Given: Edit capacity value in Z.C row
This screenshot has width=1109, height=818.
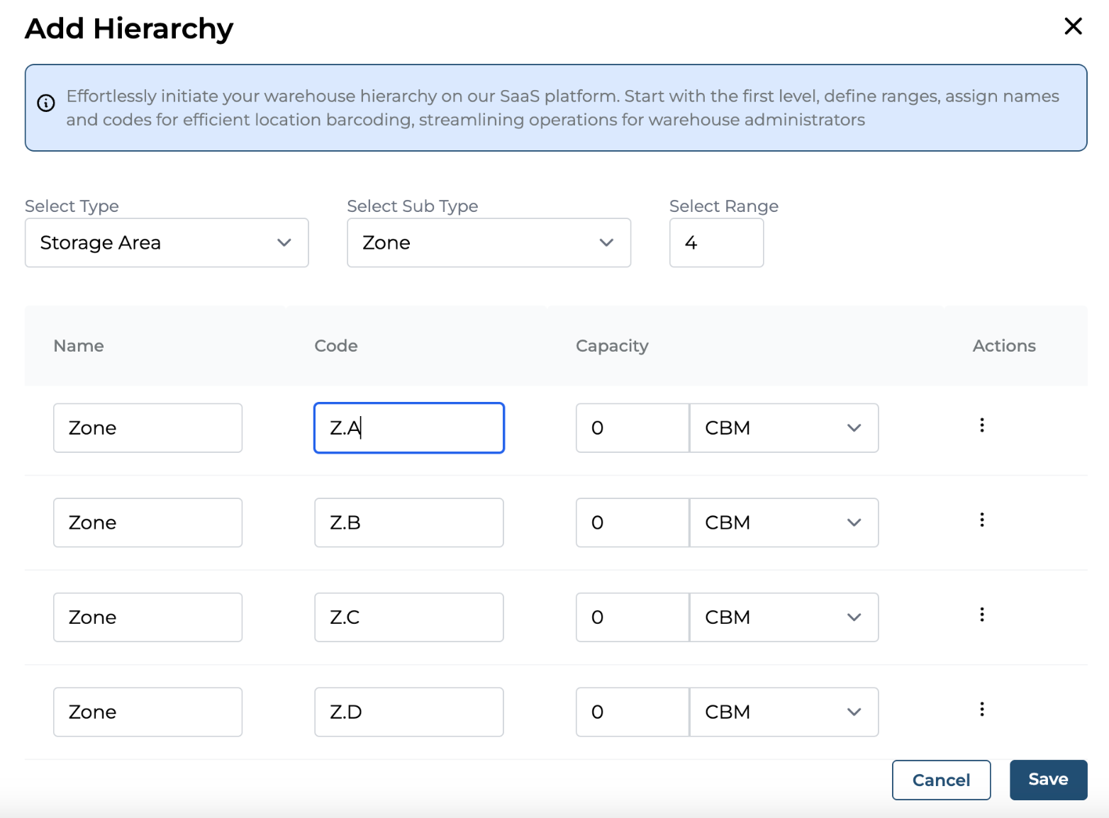Looking at the screenshot, I should point(632,617).
